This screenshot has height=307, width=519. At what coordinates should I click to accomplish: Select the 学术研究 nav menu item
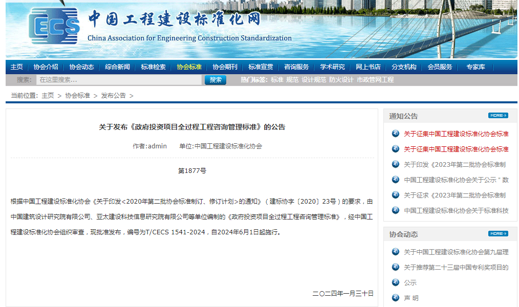332,67
